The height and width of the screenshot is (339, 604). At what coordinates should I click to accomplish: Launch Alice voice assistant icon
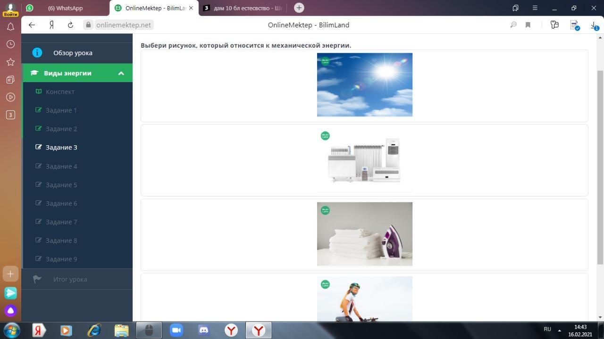click(10, 311)
